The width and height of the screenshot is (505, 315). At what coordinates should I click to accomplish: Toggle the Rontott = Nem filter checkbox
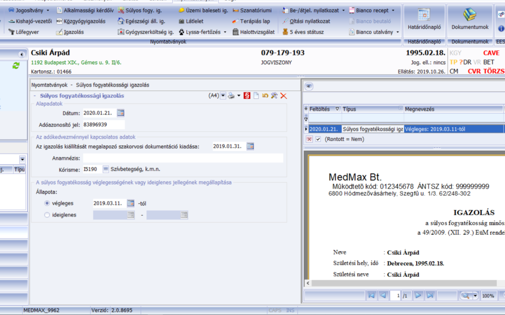coord(318,139)
